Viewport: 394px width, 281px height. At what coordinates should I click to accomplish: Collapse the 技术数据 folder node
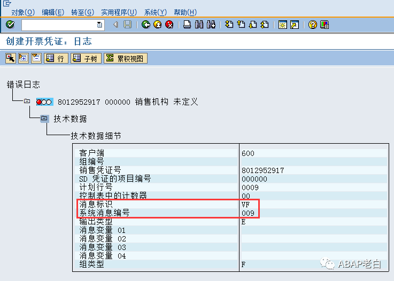[44, 118]
